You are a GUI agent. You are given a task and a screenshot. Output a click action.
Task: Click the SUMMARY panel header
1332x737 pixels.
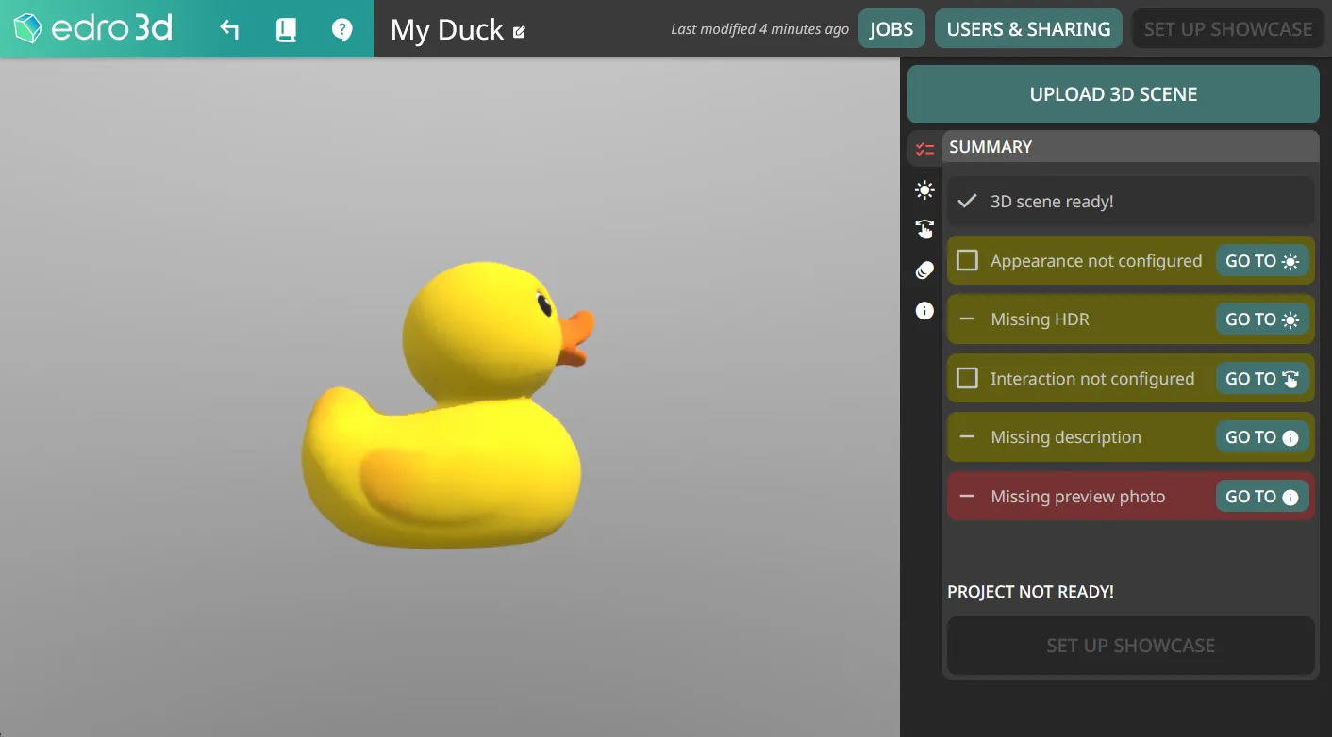[x=1130, y=147]
